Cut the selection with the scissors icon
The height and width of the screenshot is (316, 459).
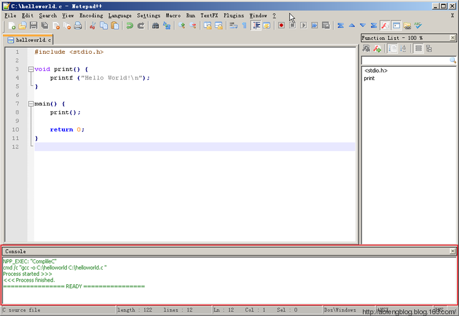(x=92, y=26)
